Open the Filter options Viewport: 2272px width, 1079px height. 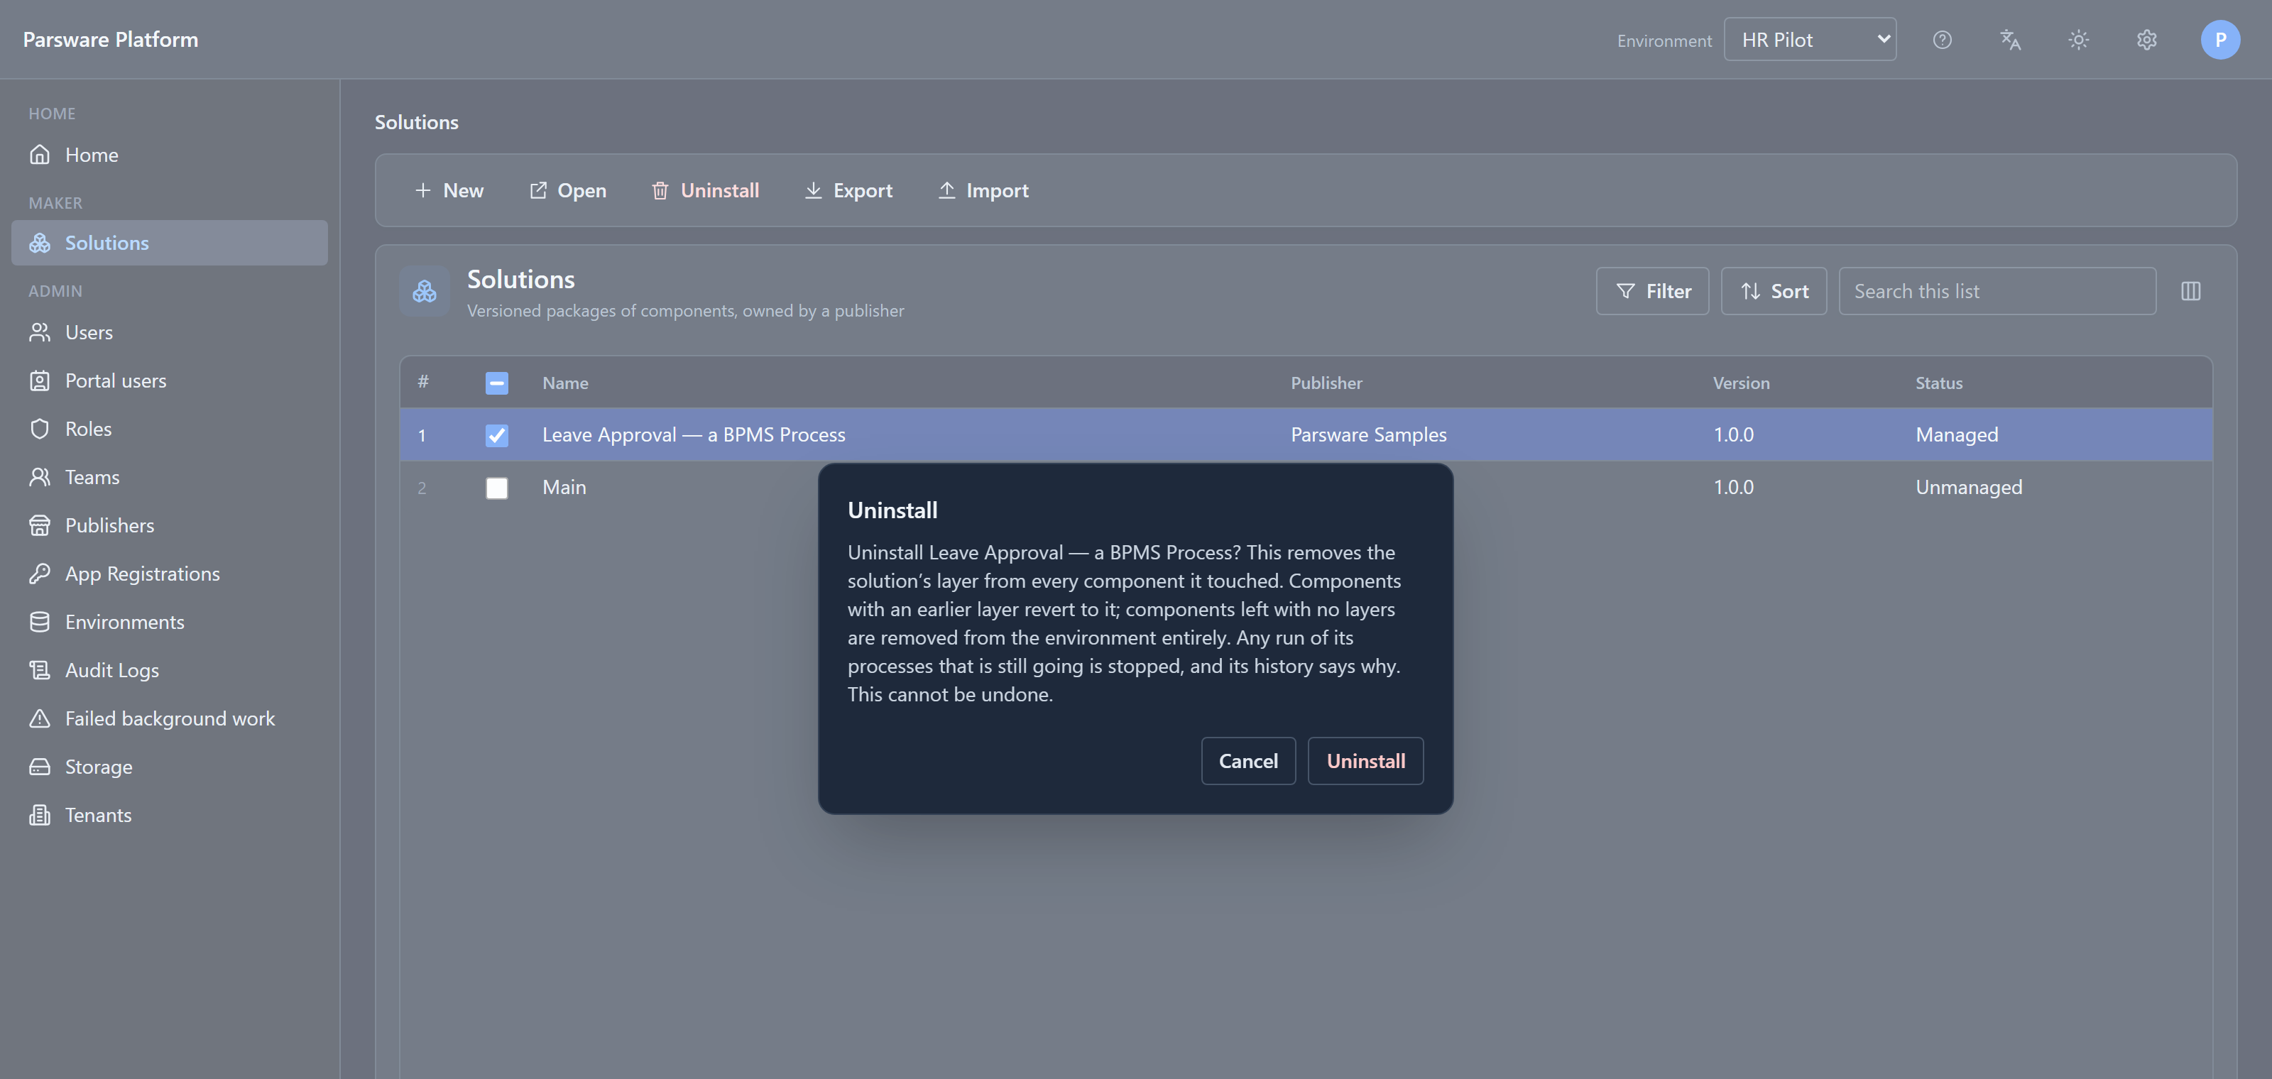coord(1652,291)
